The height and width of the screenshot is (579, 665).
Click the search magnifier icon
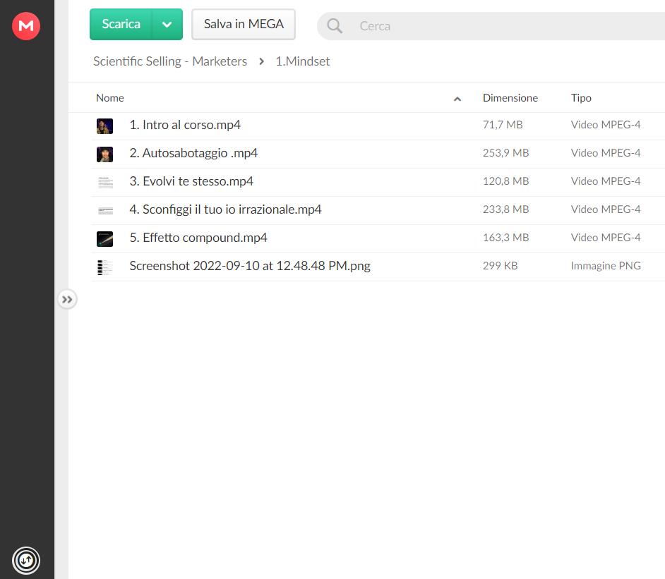[x=334, y=26]
